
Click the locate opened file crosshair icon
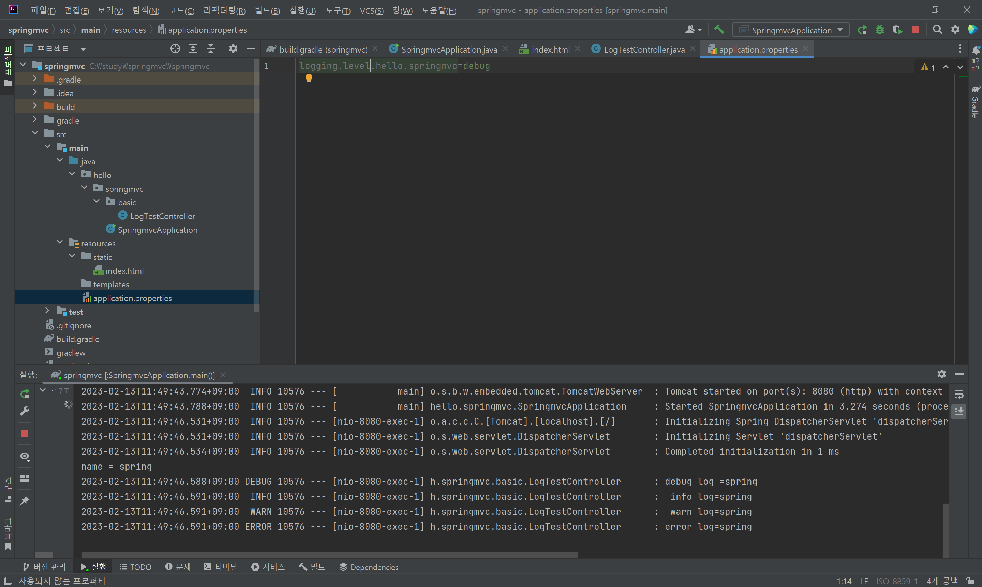point(175,49)
